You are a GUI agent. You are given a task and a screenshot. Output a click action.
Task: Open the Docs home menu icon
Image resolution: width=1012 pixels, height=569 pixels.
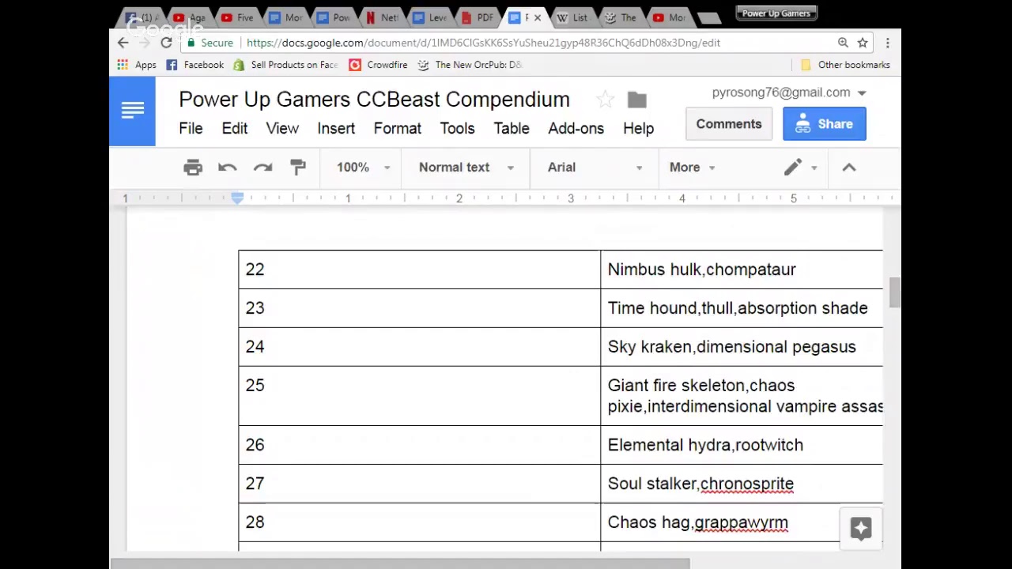click(x=132, y=111)
